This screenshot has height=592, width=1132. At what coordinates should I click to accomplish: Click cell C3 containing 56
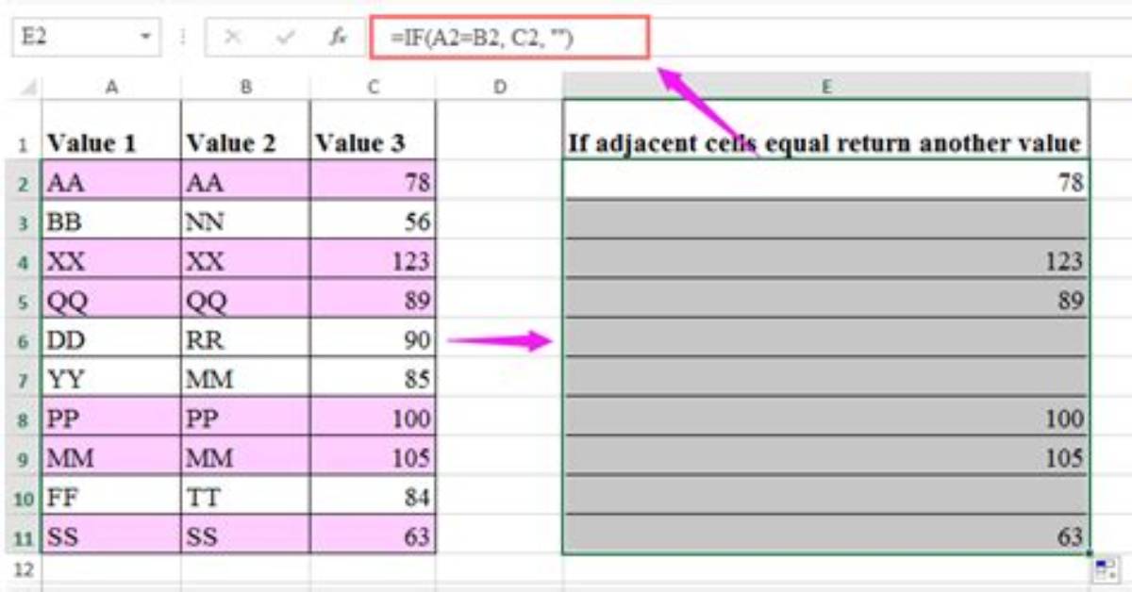click(x=373, y=220)
